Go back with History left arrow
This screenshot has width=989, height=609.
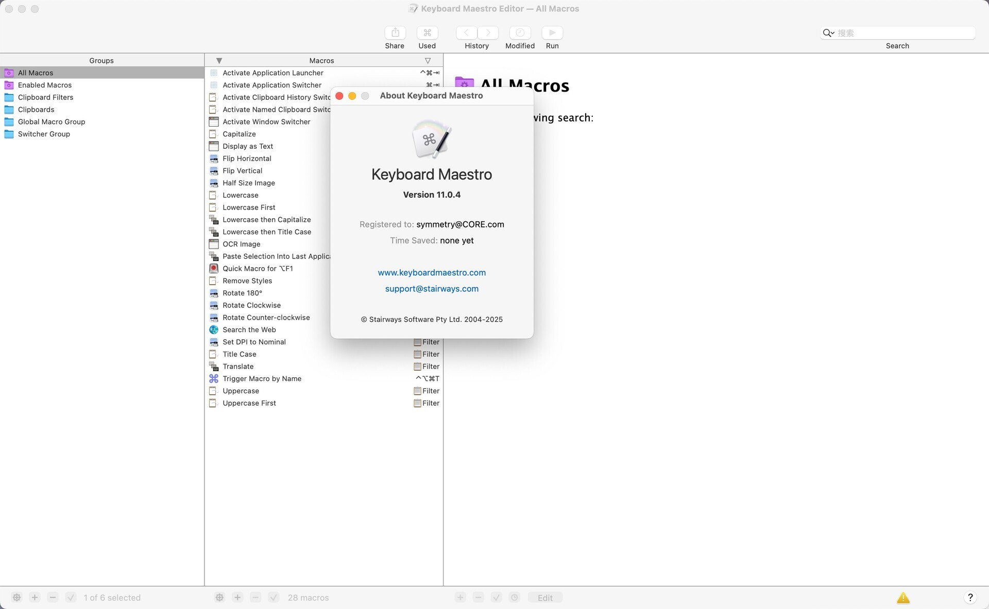(466, 33)
